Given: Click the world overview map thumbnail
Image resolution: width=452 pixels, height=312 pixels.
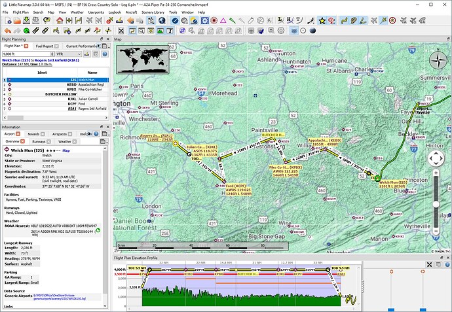Looking at the screenshot, I should coord(142,59).
